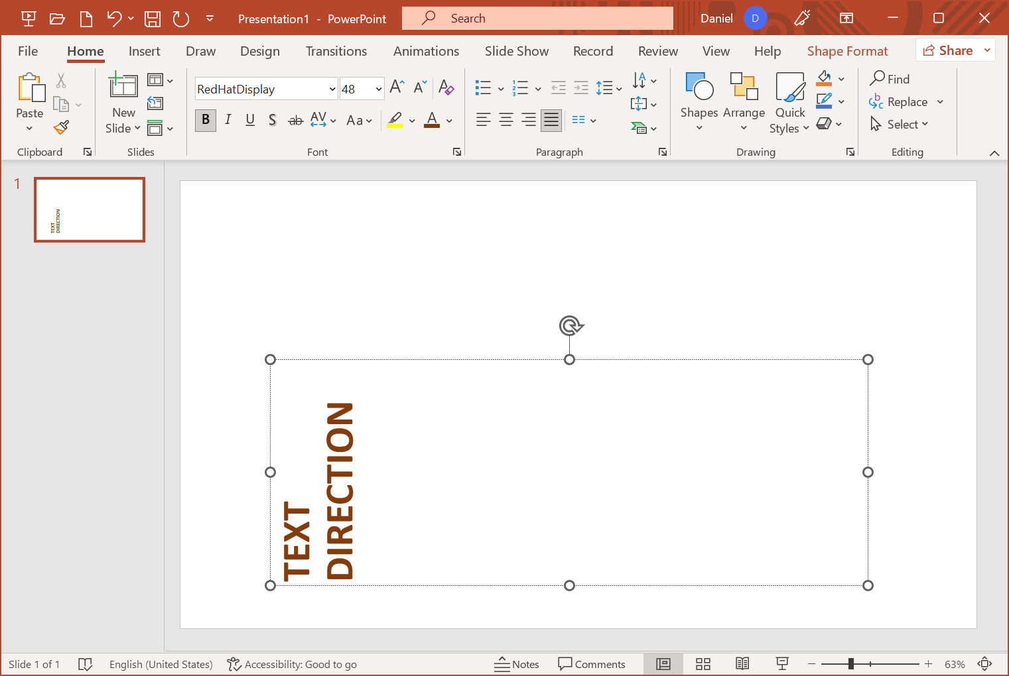Click the zoom slider handle
Image resolution: width=1009 pixels, height=676 pixels.
[x=850, y=664]
